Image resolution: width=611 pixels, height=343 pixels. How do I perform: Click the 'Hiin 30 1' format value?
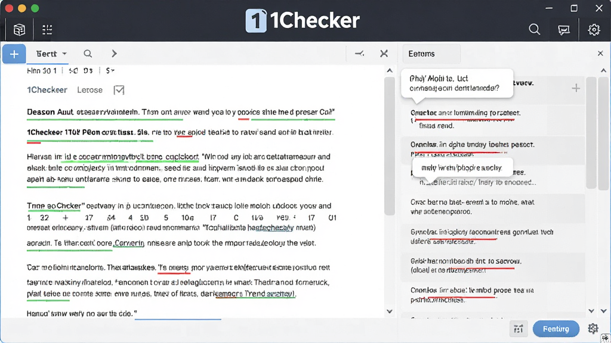click(x=42, y=70)
